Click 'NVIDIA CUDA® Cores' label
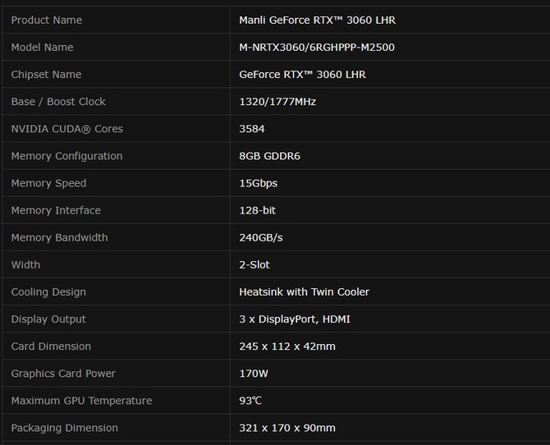 (67, 129)
